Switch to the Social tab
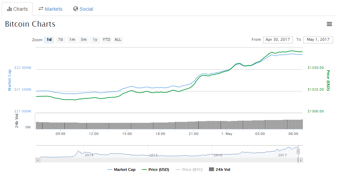The image size is (337, 174). tap(83, 9)
